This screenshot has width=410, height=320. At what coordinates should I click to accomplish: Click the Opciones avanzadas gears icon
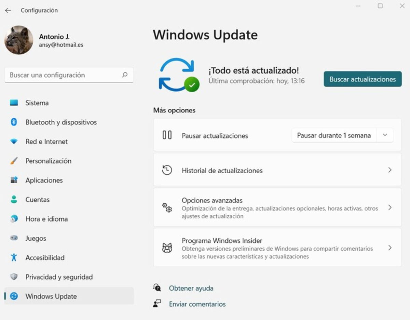(x=167, y=208)
